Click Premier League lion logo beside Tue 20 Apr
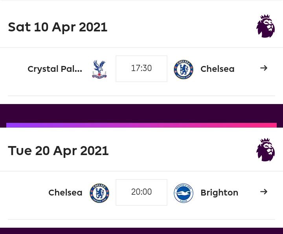 (265, 150)
